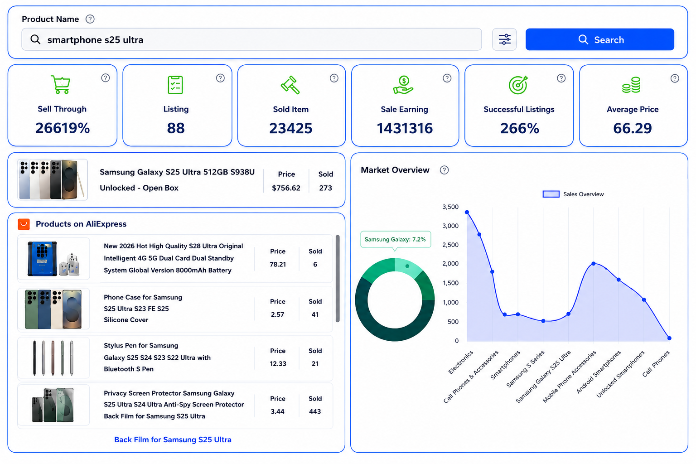Click the 12.33 price value

point(278,363)
